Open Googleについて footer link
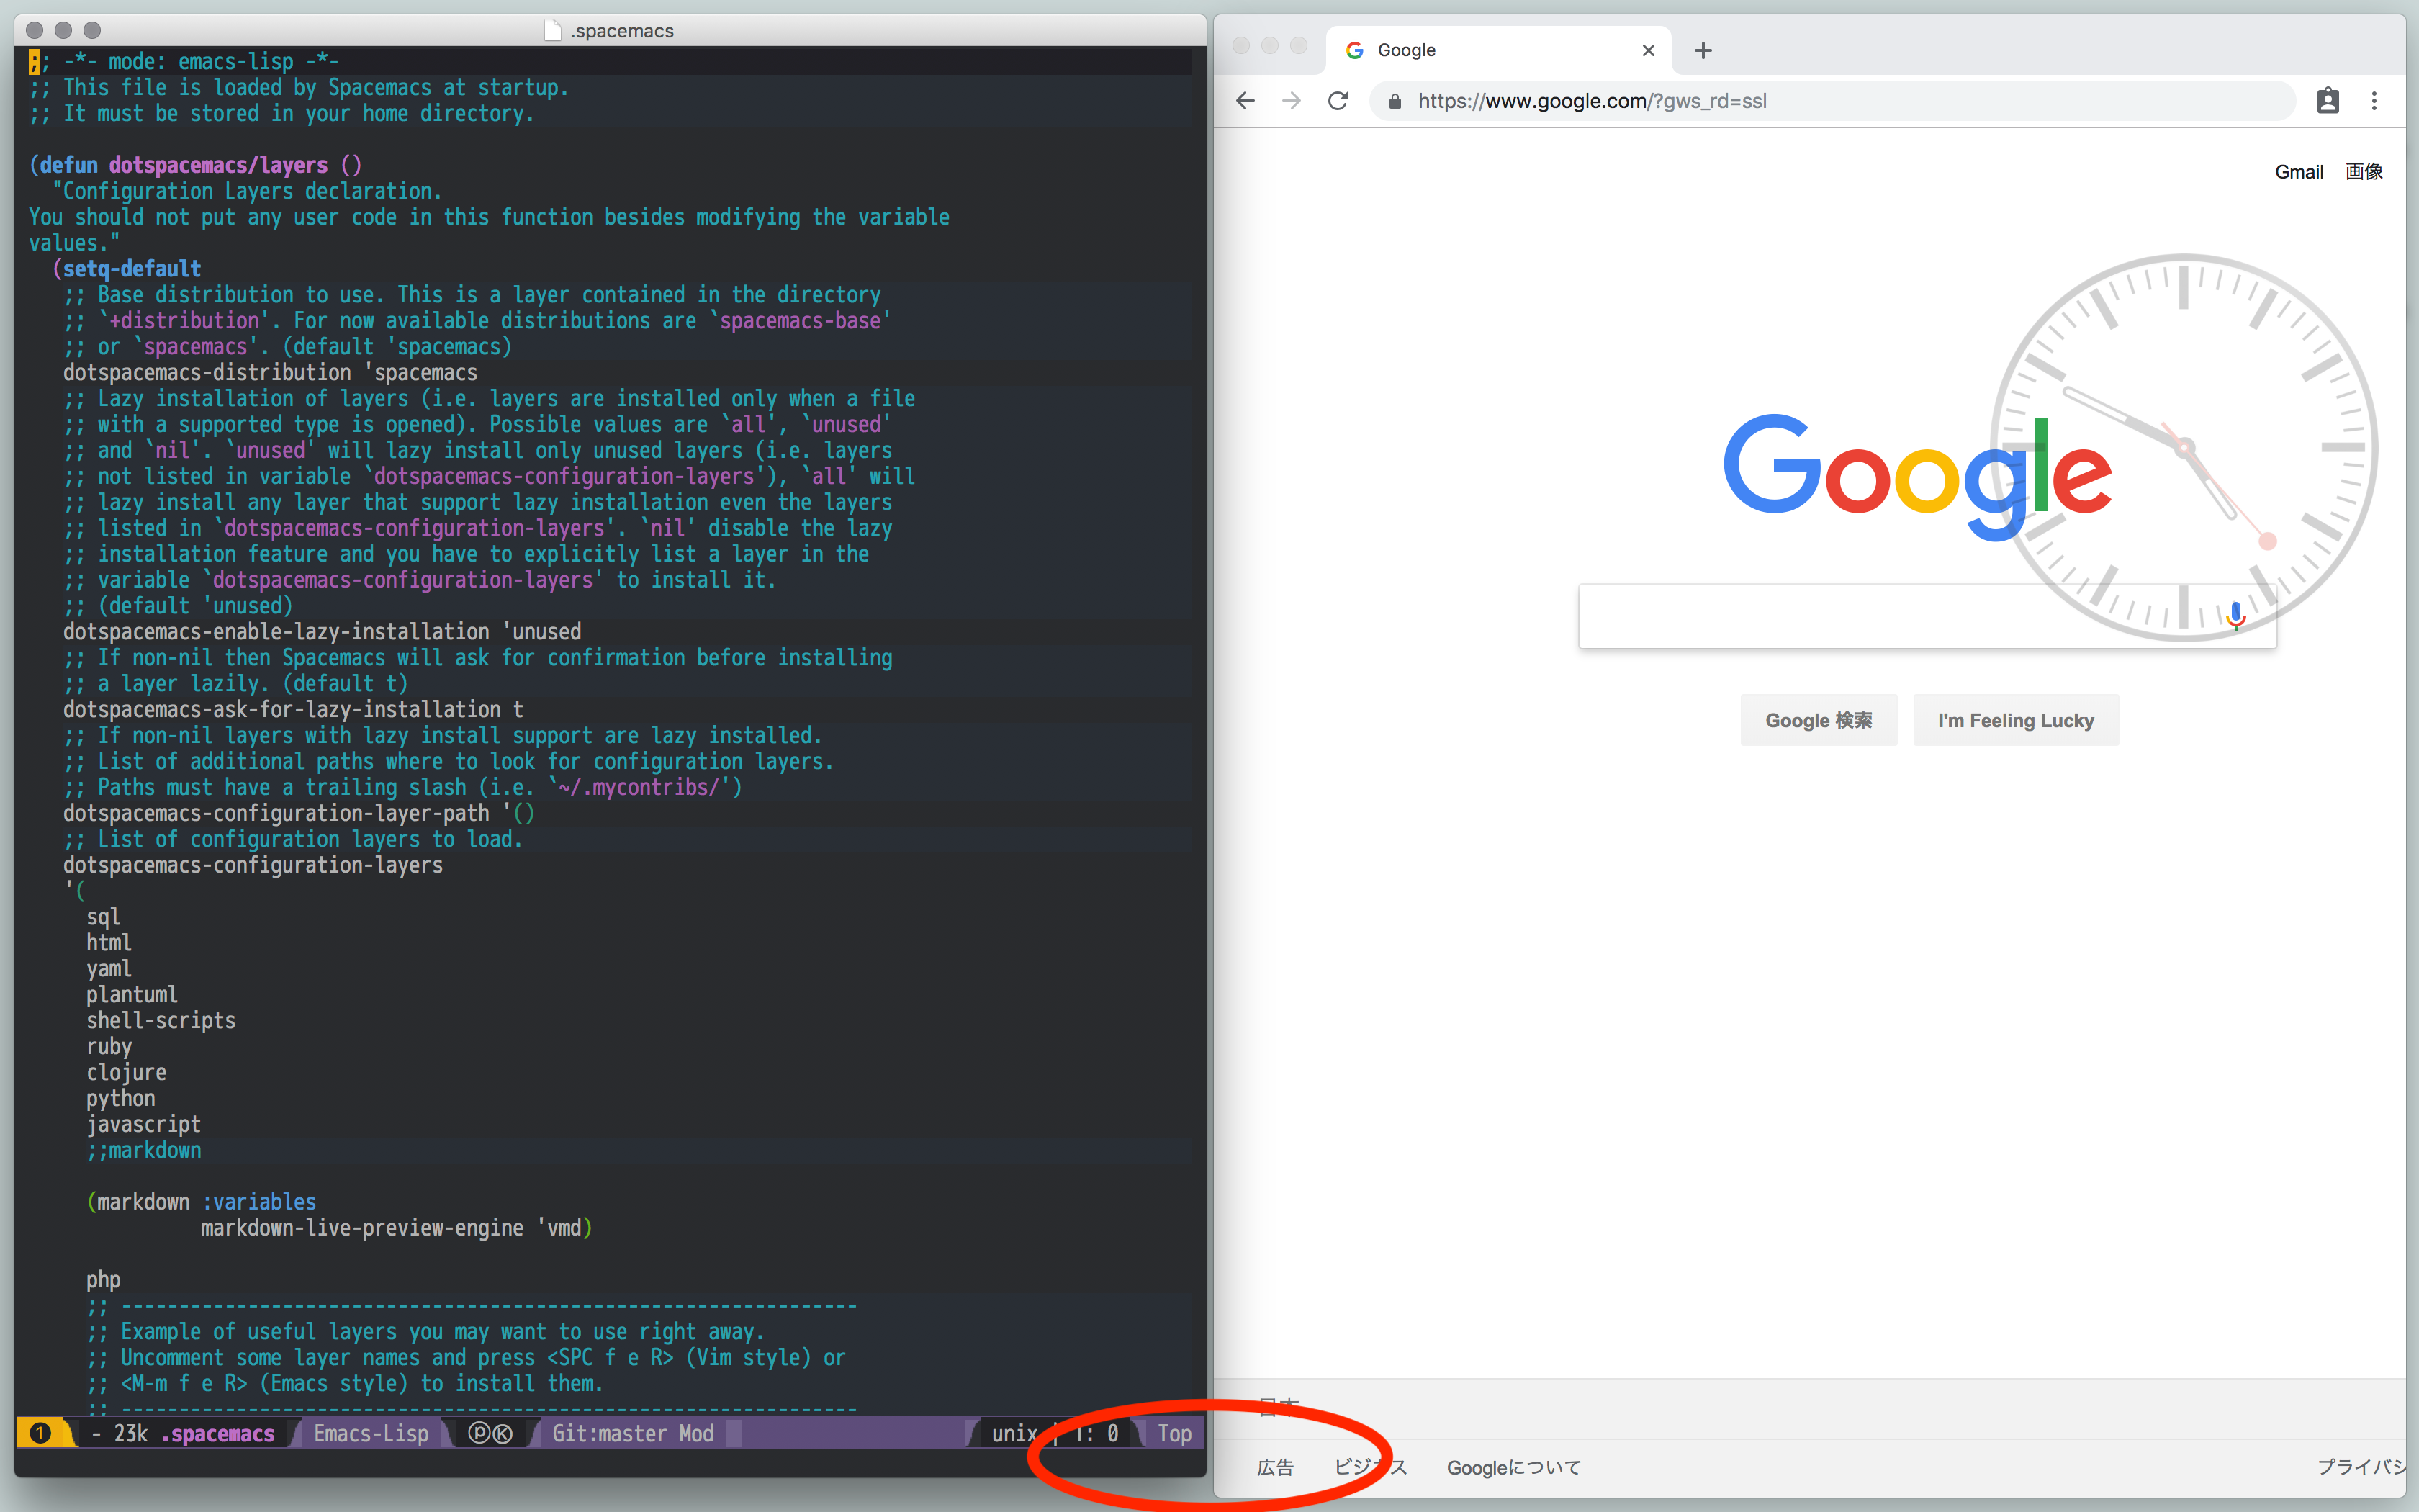The width and height of the screenshot is (2419, 1512). coord(1513,1467)
